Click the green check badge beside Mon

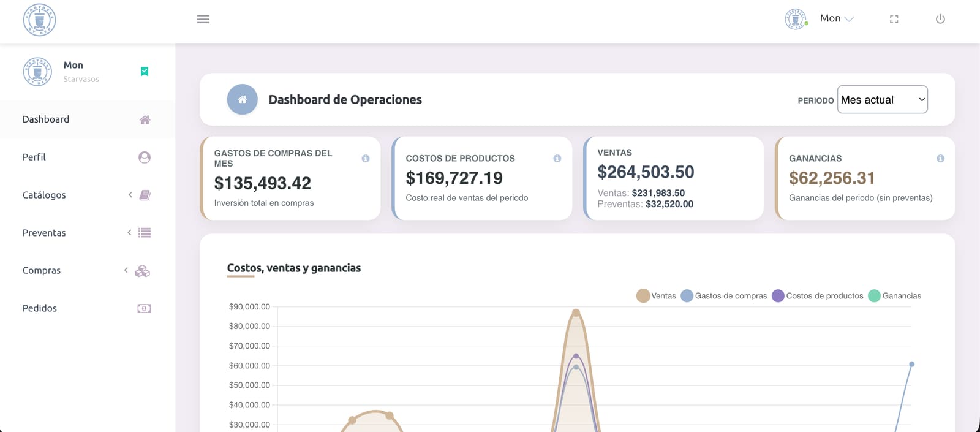[145, 72]
